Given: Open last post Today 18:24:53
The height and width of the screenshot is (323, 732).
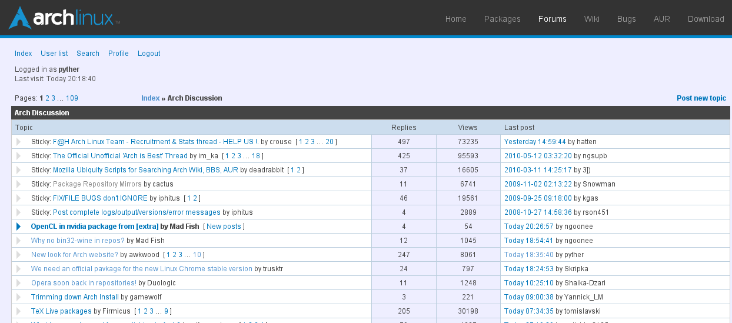Looking at the screenshot, I should [529, 269].
